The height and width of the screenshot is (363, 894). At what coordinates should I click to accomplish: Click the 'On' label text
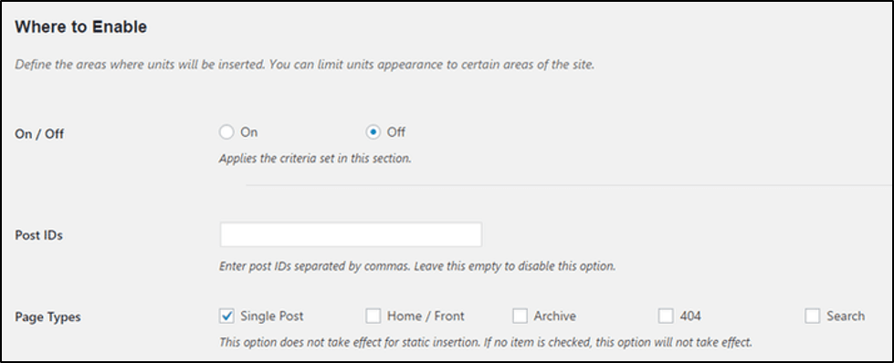pos(248,132)
